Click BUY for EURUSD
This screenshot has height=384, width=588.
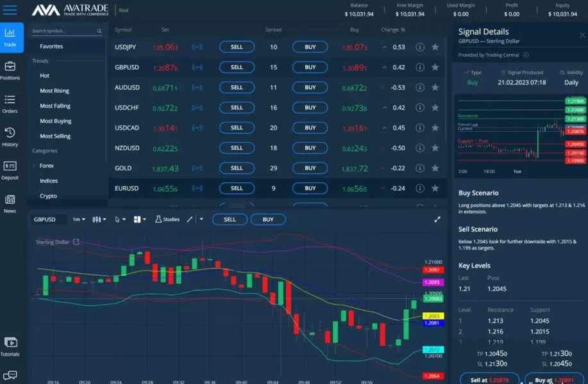pyautogui.click(x=310, y=188)
